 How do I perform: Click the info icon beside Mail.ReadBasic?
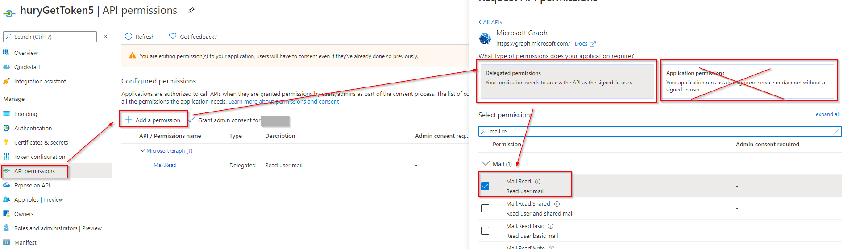tap(551, 226)
